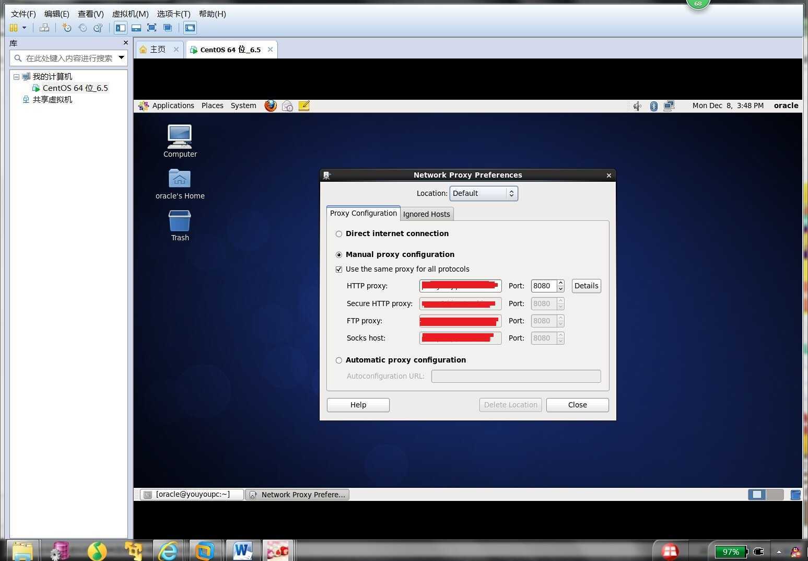The height and width of the screenshot is (561, 808).
Task: Click the thumbnail bar view icon
Action: click(136, 28)
